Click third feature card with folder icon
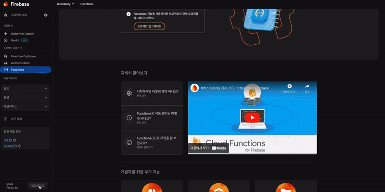385x192 pixels. pos(286,186)
